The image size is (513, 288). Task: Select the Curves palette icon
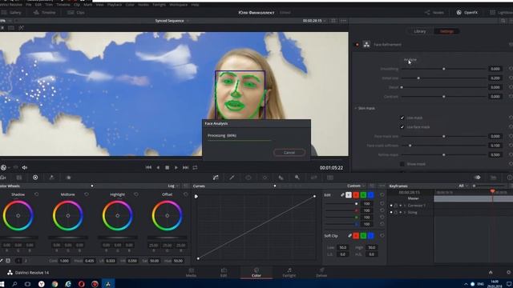216,178
